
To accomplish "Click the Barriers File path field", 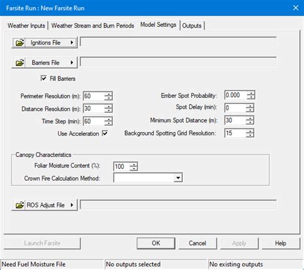I will [x=178, y=62].
